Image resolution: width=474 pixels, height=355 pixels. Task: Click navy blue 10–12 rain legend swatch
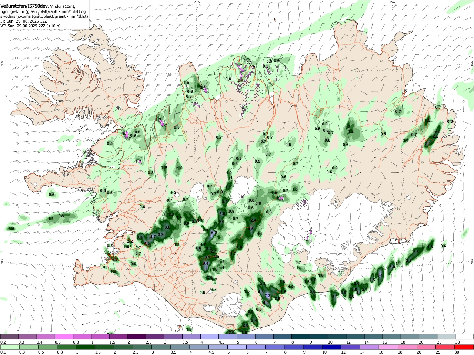331,347
